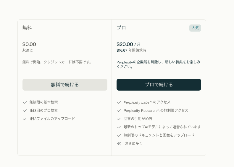Click the $16.67 年間請求時 text
234x167 pixels.
(131, 50)
